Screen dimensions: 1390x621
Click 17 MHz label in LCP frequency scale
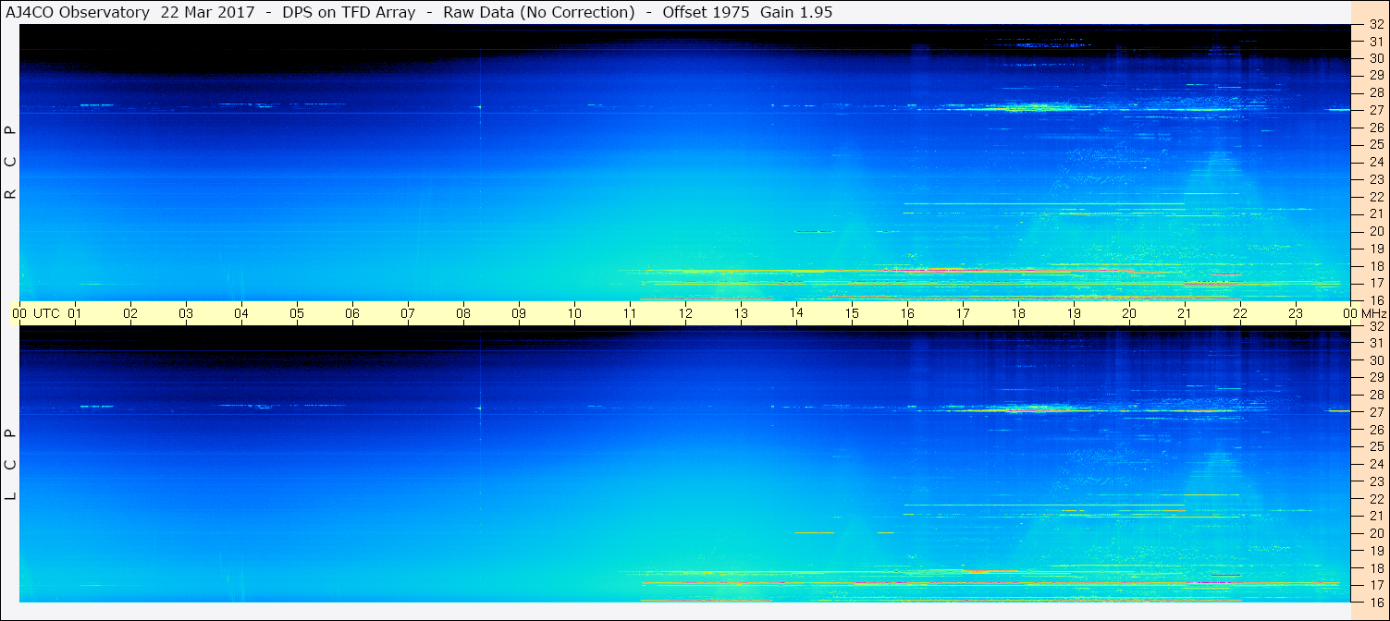coord(1375,585)
